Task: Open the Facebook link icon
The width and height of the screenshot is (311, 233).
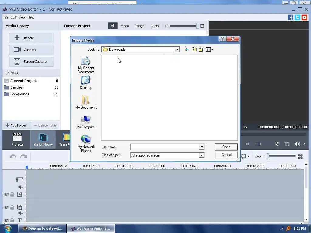Action: pyautogui.click(x=290, y=17)
